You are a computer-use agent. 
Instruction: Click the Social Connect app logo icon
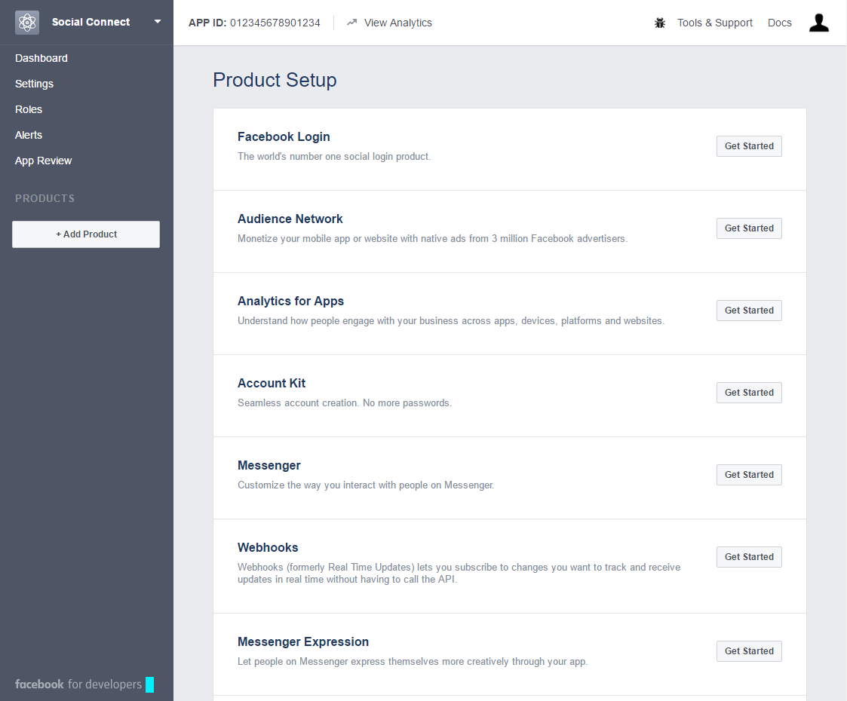pos(27,23)
